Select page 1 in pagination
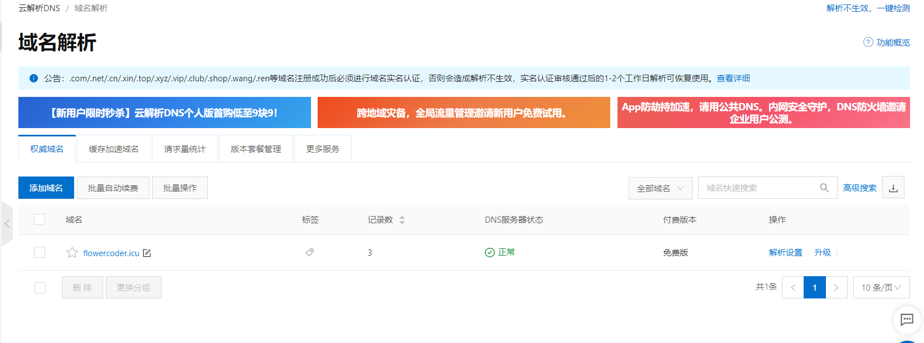This screenshot has height=343, width=924. 815,287
